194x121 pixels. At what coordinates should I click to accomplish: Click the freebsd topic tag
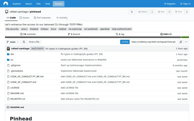34,29
